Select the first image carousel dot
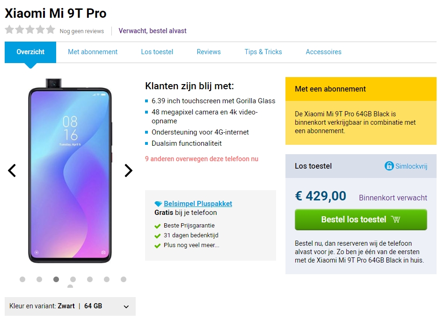 (22, 279)
